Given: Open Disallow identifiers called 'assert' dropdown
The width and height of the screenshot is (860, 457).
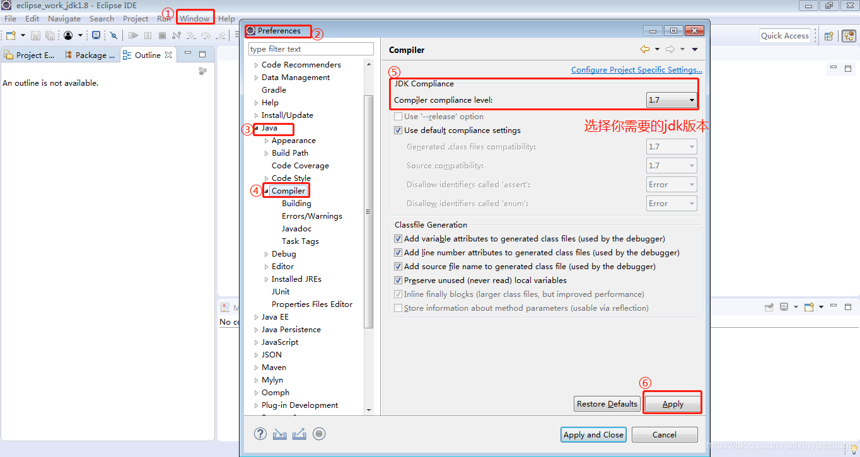Looking at the screenshot, I should pos(671,185).
